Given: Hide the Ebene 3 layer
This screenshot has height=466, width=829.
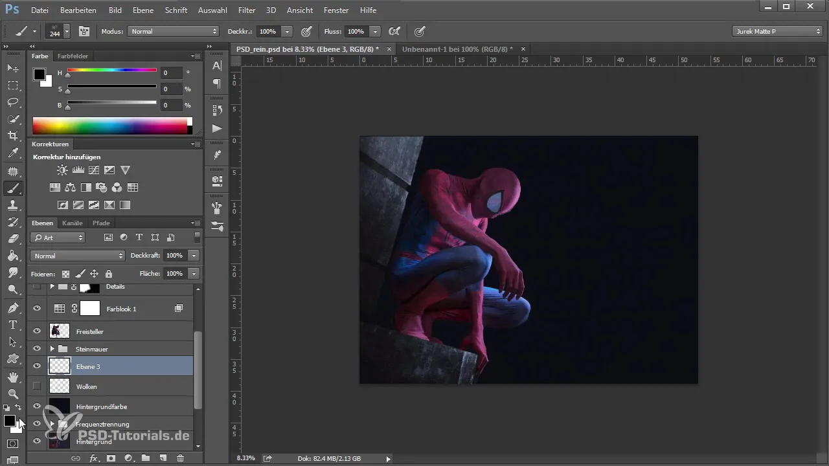Looking at the screenshot, I should coord(37,366).
